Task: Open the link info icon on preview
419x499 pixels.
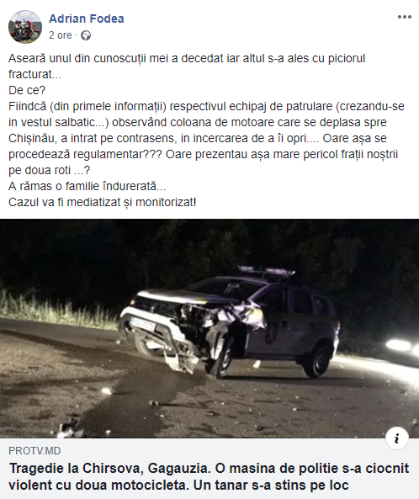Action: [396, 438]
